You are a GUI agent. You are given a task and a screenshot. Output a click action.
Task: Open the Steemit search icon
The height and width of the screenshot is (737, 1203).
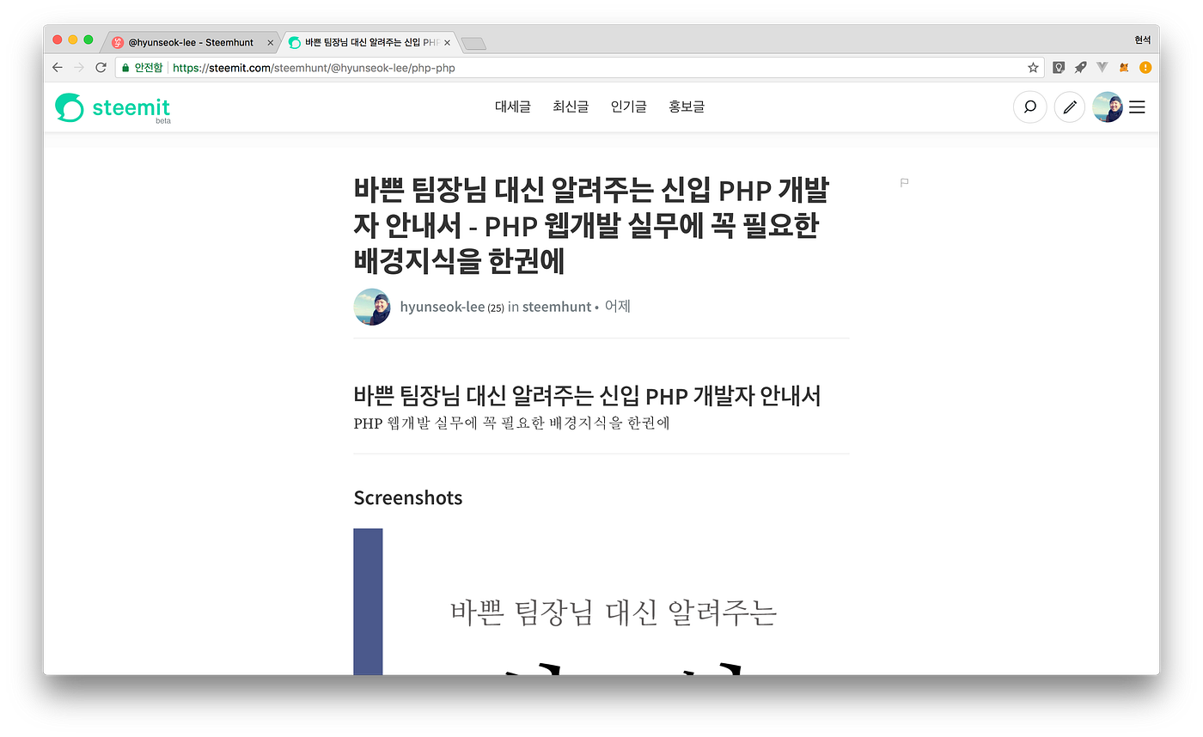click(x=1029, y=107)
